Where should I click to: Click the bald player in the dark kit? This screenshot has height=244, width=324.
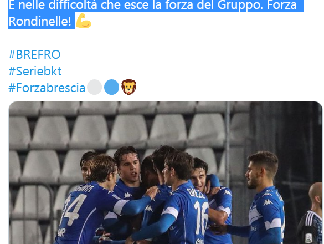click(x=311, y=214)
